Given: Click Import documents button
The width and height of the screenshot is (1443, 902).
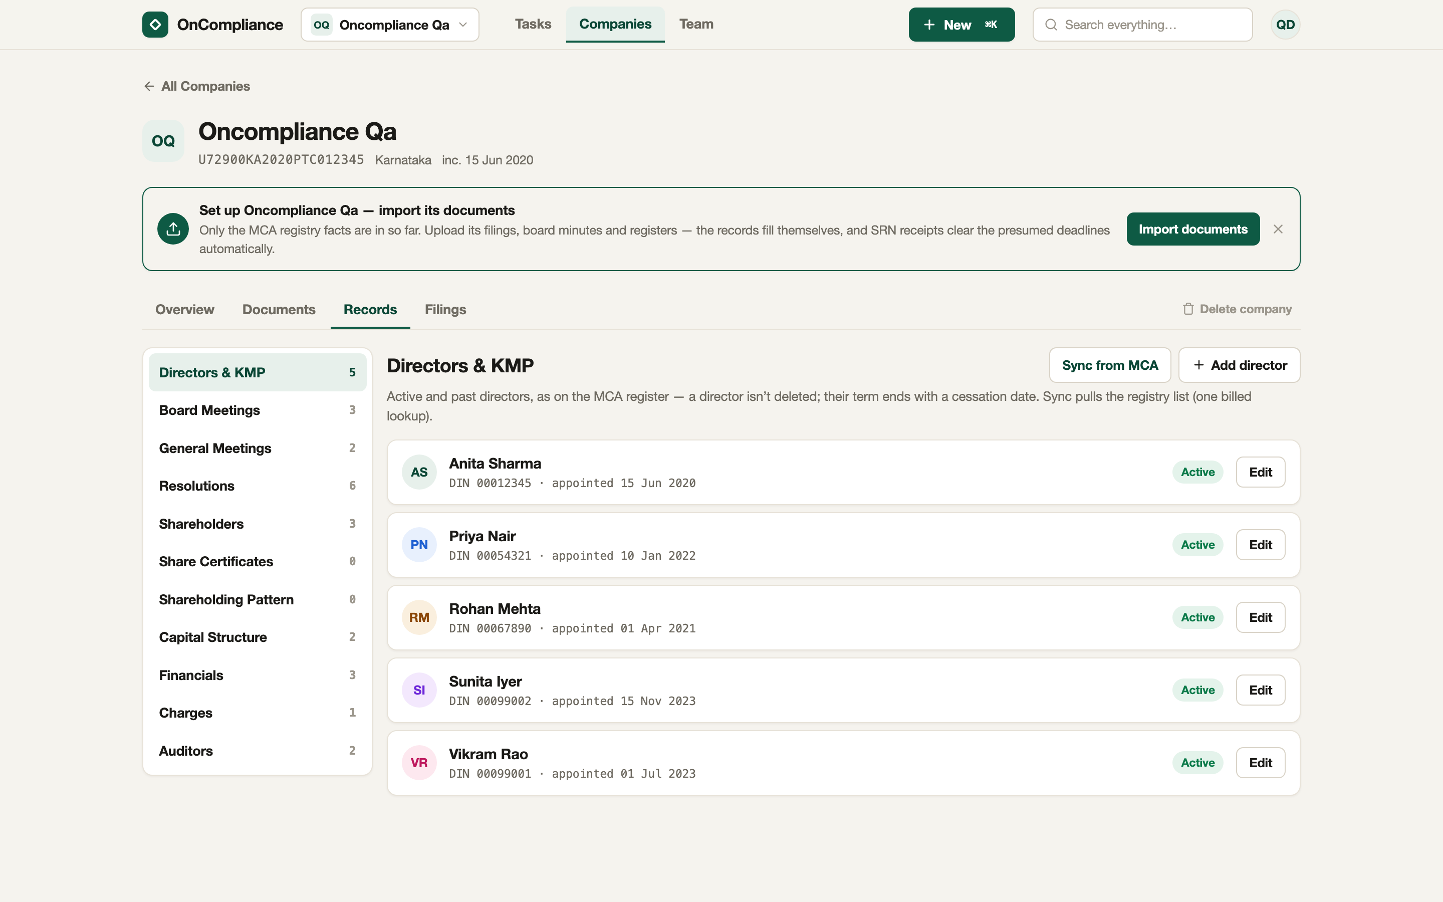Looking at the screenshot, I should 1192,229.
